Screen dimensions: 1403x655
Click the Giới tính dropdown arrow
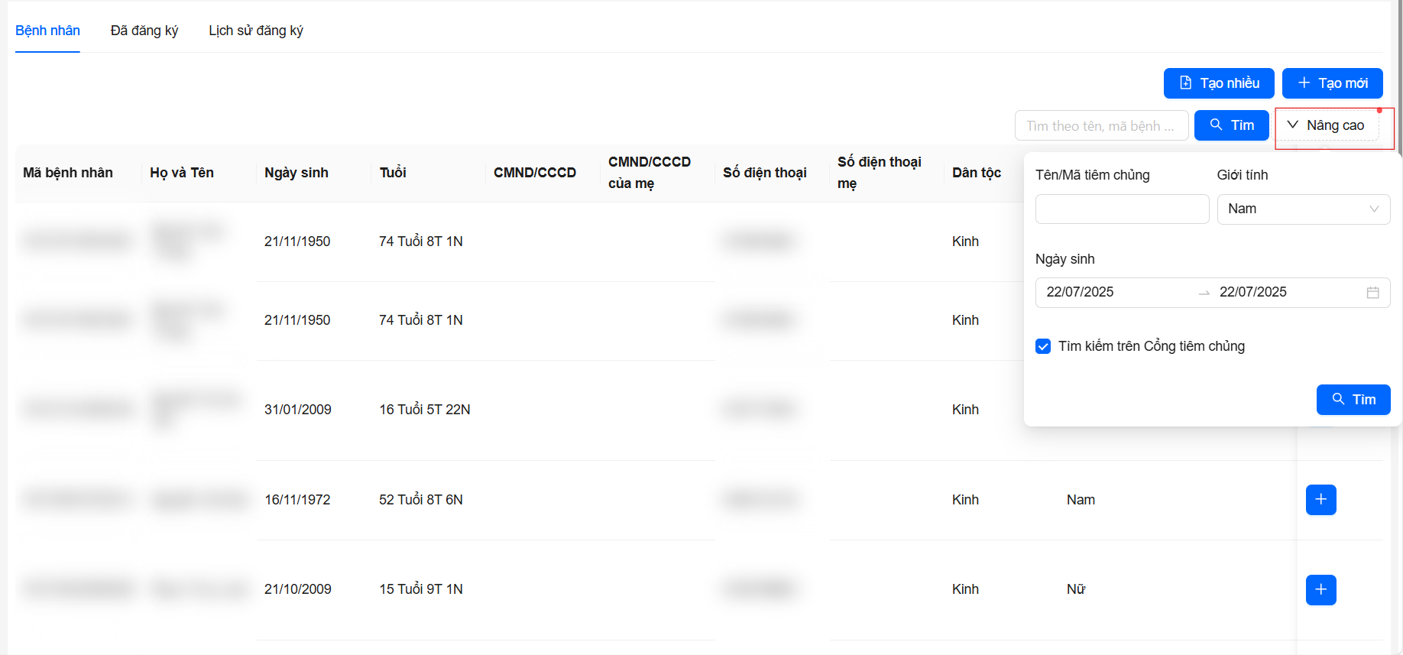coord(1374,209)
